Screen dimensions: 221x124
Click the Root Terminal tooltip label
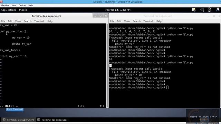point(15,110)
